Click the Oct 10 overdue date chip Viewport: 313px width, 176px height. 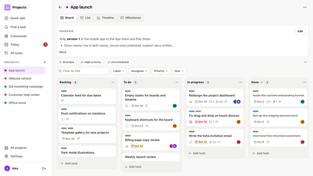201,122
